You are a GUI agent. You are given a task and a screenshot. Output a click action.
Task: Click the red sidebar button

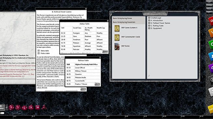pos(211,21)
